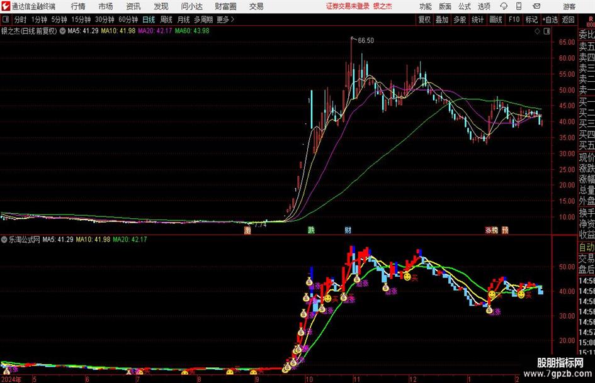Open the 公式 menu

point(465,6)
